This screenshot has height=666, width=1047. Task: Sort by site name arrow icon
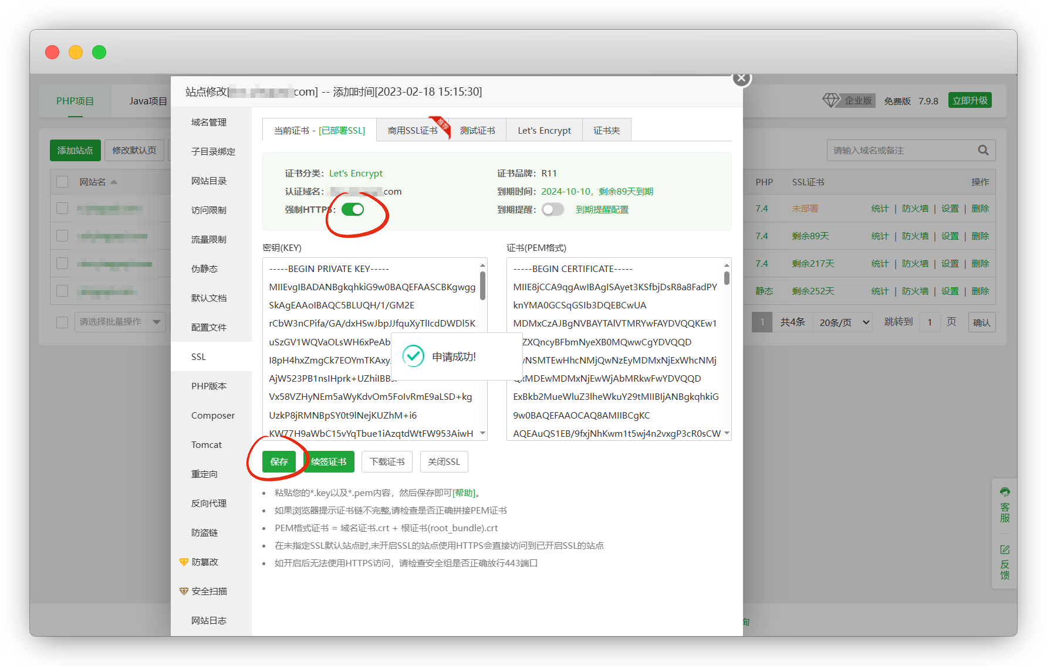[114, 182]
